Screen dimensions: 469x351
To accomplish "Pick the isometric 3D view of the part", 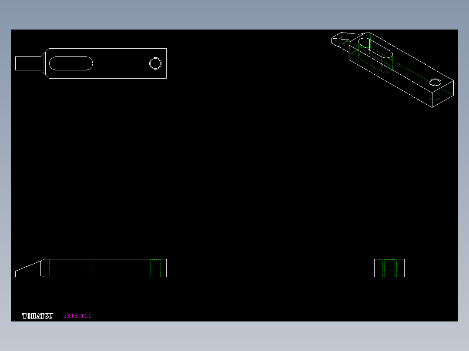I will 392,70.
